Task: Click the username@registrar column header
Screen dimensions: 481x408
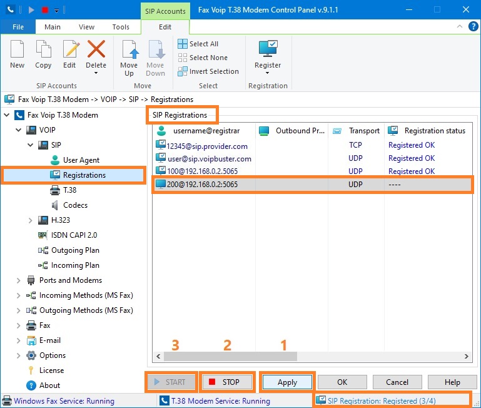Action: pos(204,131)
